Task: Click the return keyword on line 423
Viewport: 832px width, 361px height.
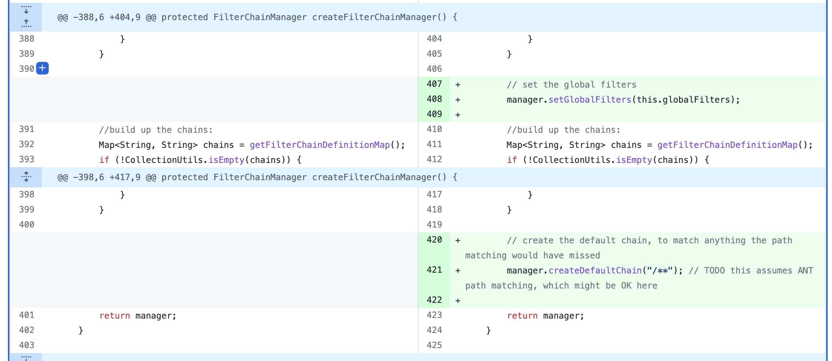Action: coord(522,316)
